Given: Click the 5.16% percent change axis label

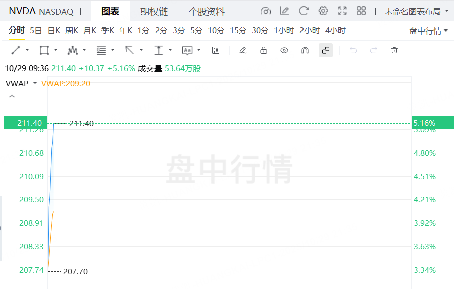Looking at the screenshot, I should coord(432,123).
